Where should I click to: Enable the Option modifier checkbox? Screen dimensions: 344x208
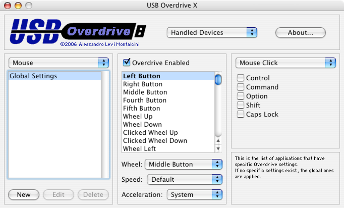point(240,96)
